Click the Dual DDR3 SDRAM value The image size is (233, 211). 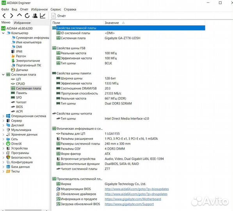pos(118,104)
